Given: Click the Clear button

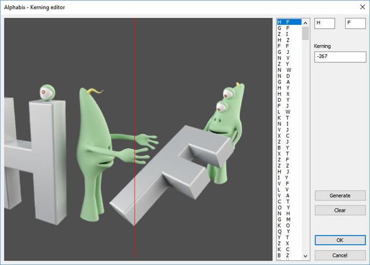Looking at the screenshot, I should (x=340, y=210).
